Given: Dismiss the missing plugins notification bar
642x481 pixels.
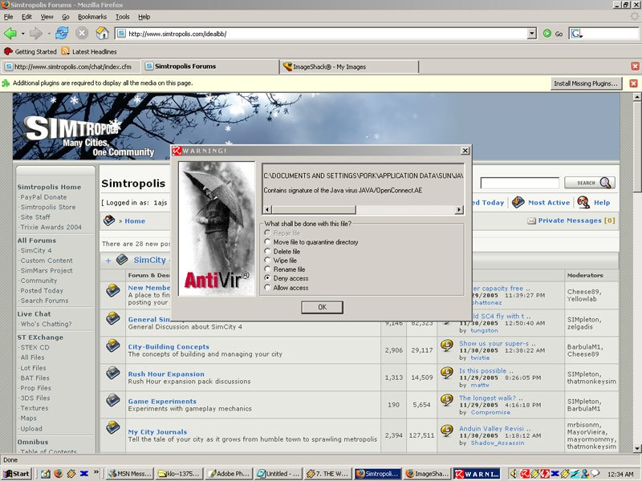Looking at the screenshot, I should pos(633,83).
